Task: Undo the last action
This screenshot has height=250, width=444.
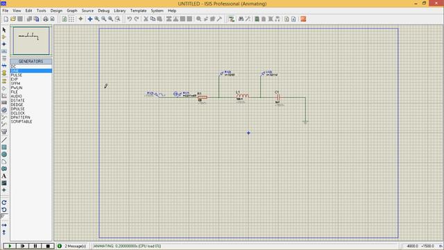Action: pyautogui.click(x=130, y=19)
